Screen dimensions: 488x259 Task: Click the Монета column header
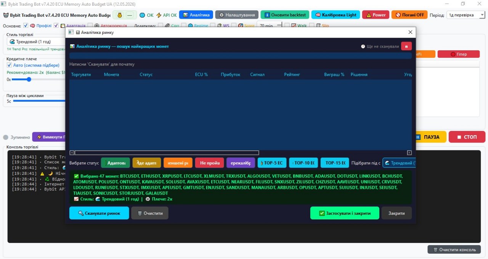click(x=111, y=74)
